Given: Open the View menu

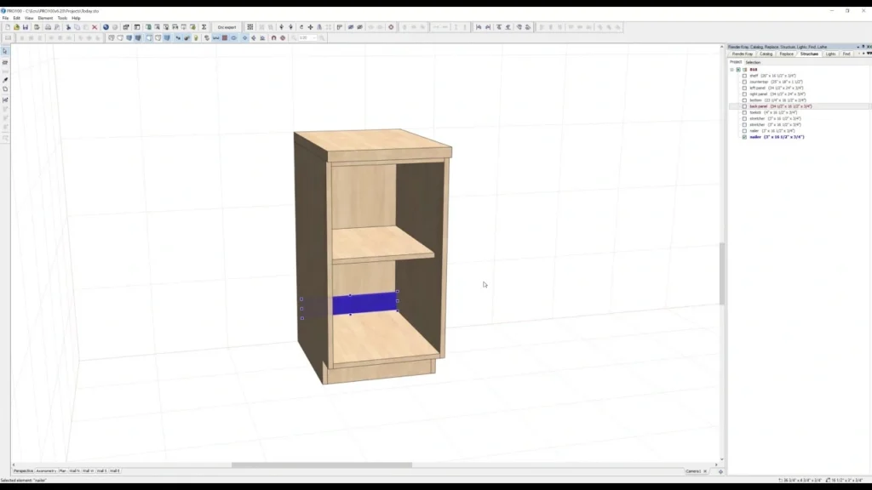Looking at the screenshot, I should [29, 18].
